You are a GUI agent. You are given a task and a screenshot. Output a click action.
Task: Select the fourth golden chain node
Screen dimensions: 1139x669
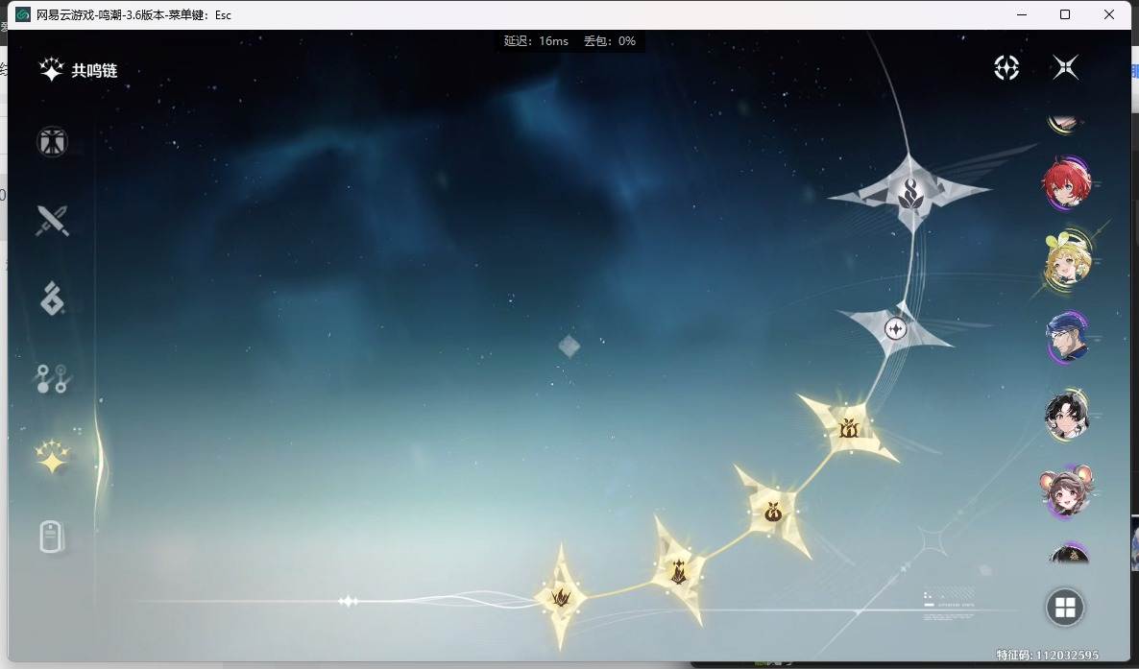848,429
